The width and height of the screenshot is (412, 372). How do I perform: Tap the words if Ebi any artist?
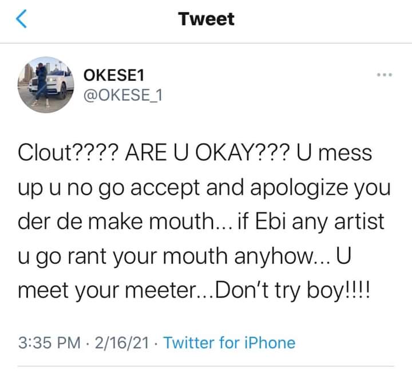click(x=311, y=222)
